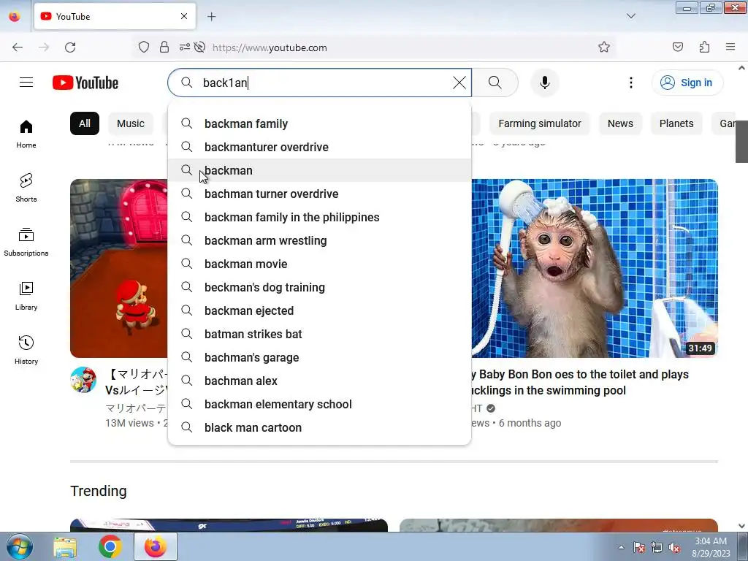Choose suggestion 'backman elementary school'
Screen dimensions: 748x561
click(320, 404)
